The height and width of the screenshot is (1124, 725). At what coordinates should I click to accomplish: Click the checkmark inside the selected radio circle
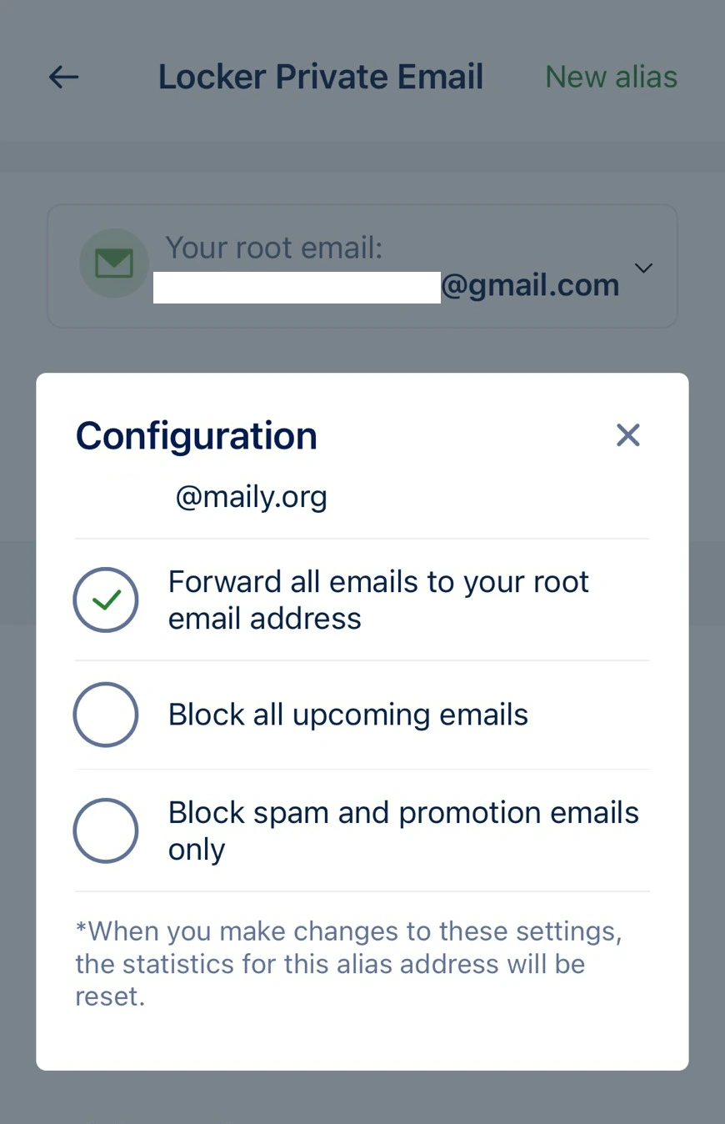coord(106,600)
